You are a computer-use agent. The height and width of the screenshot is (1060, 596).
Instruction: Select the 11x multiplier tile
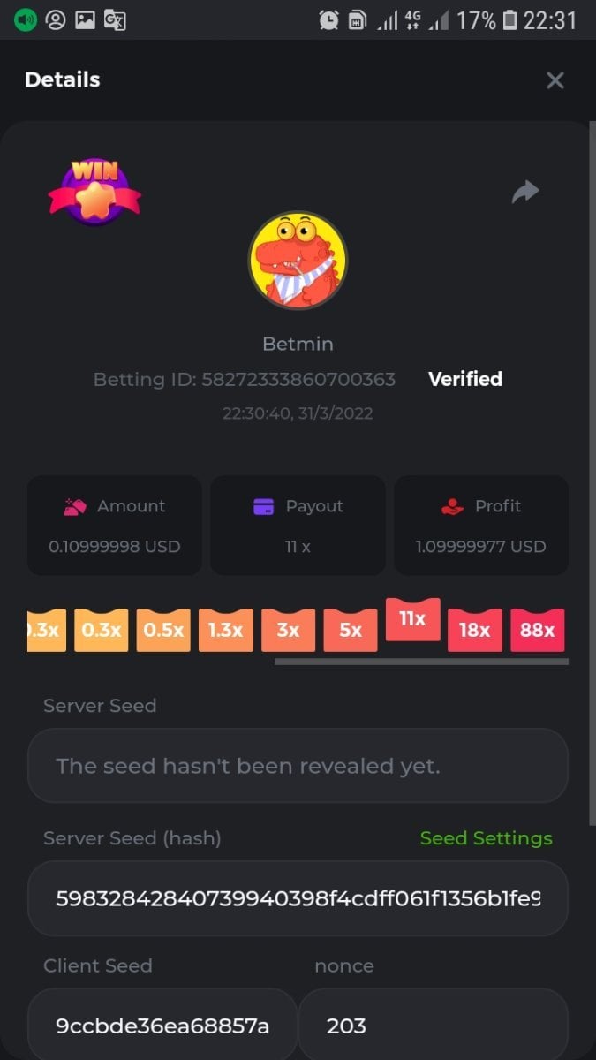412,619
